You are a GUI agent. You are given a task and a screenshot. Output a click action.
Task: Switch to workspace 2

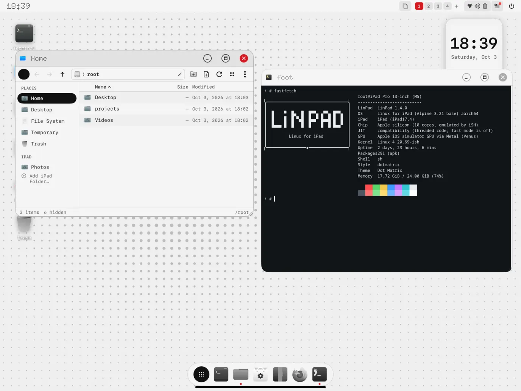[429, 6]
